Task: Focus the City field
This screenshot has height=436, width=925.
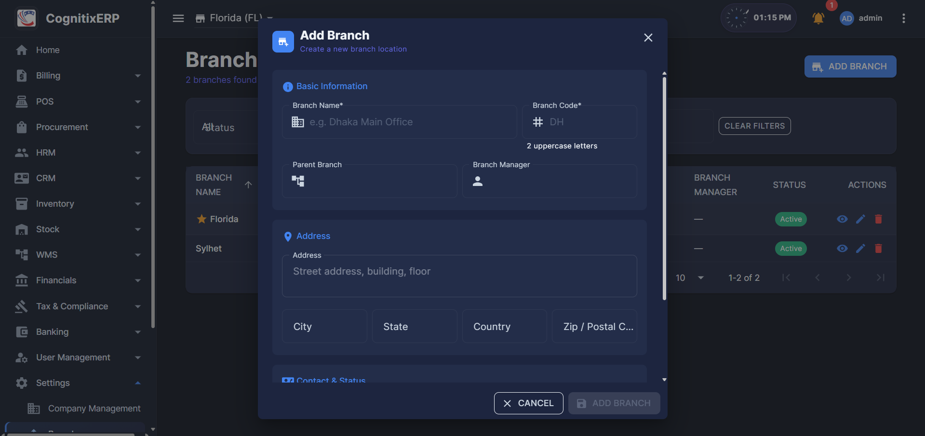Action: click(324, 327)
